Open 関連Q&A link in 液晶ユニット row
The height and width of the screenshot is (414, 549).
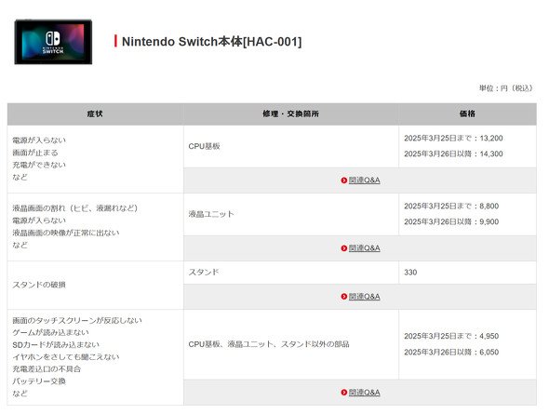pyautogui.click(x=364, y=248)
